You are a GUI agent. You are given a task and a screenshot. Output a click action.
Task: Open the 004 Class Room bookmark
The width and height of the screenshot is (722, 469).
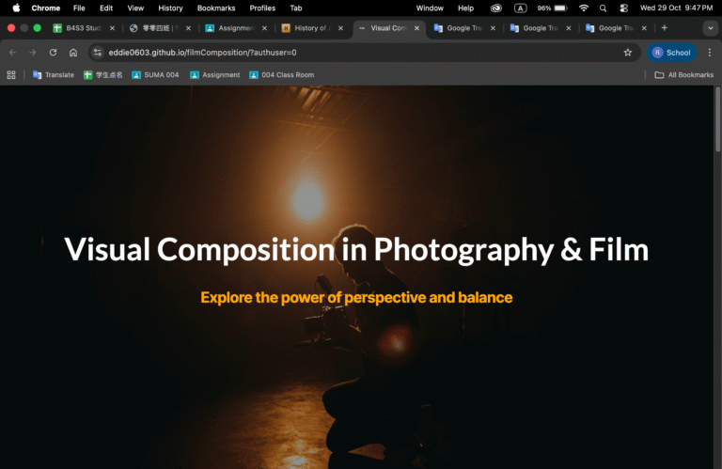[281, 74]
